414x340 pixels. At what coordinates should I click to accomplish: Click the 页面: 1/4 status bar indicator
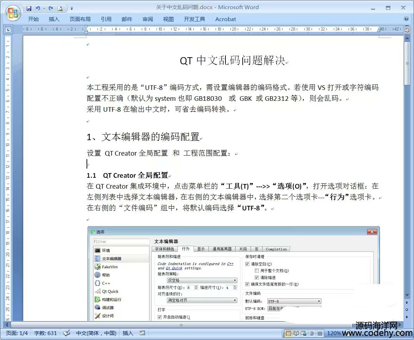click(17, 333)
